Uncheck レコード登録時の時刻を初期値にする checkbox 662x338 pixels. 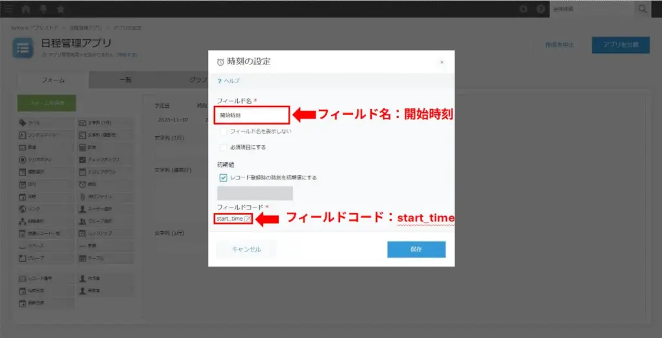[x=223, y=177]
